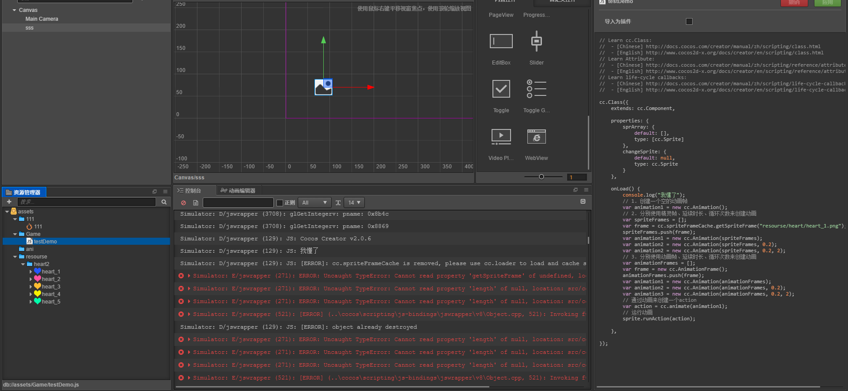Open the font size 14 dropdown
The width and height of the screenshot is (848, 391).
click(x=354, y=203)
